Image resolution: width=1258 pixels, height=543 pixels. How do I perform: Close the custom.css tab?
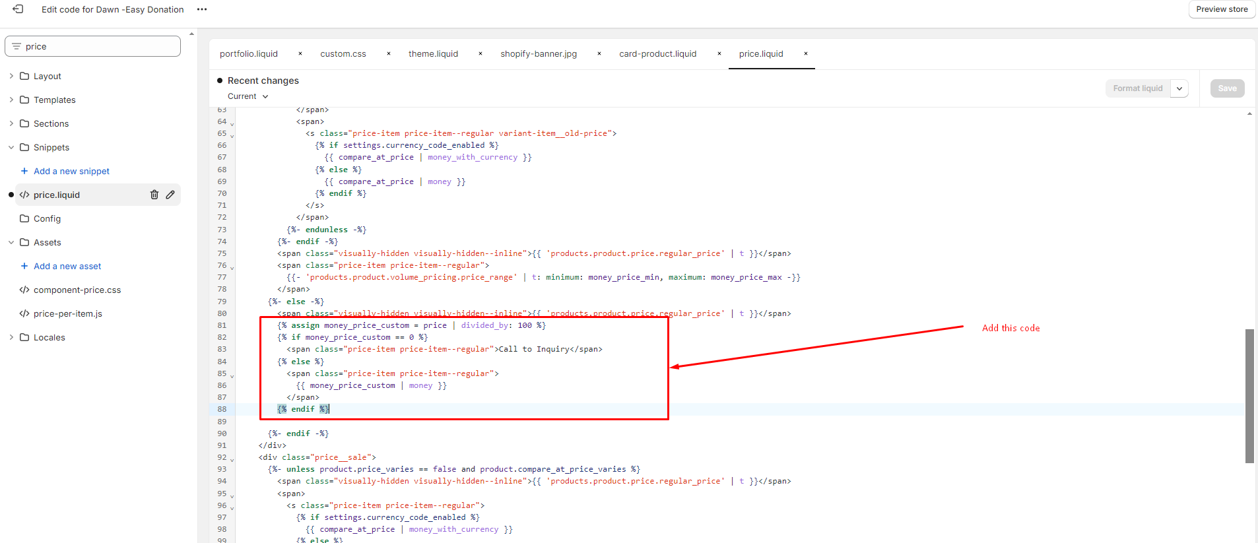coord(389,53)
